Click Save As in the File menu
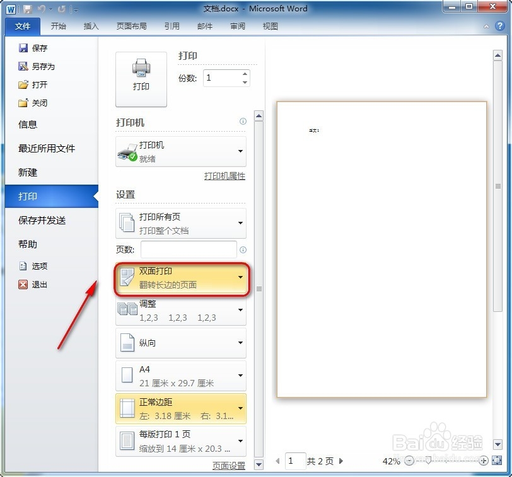Image resolution: width=512 pixels, height=477 pixels. [x=36, y=67]
